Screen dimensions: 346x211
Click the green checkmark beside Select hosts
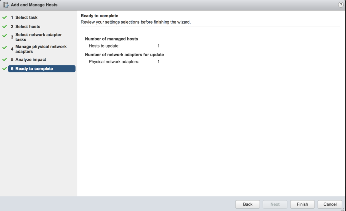pyautogui.click(x=5, y=26)
